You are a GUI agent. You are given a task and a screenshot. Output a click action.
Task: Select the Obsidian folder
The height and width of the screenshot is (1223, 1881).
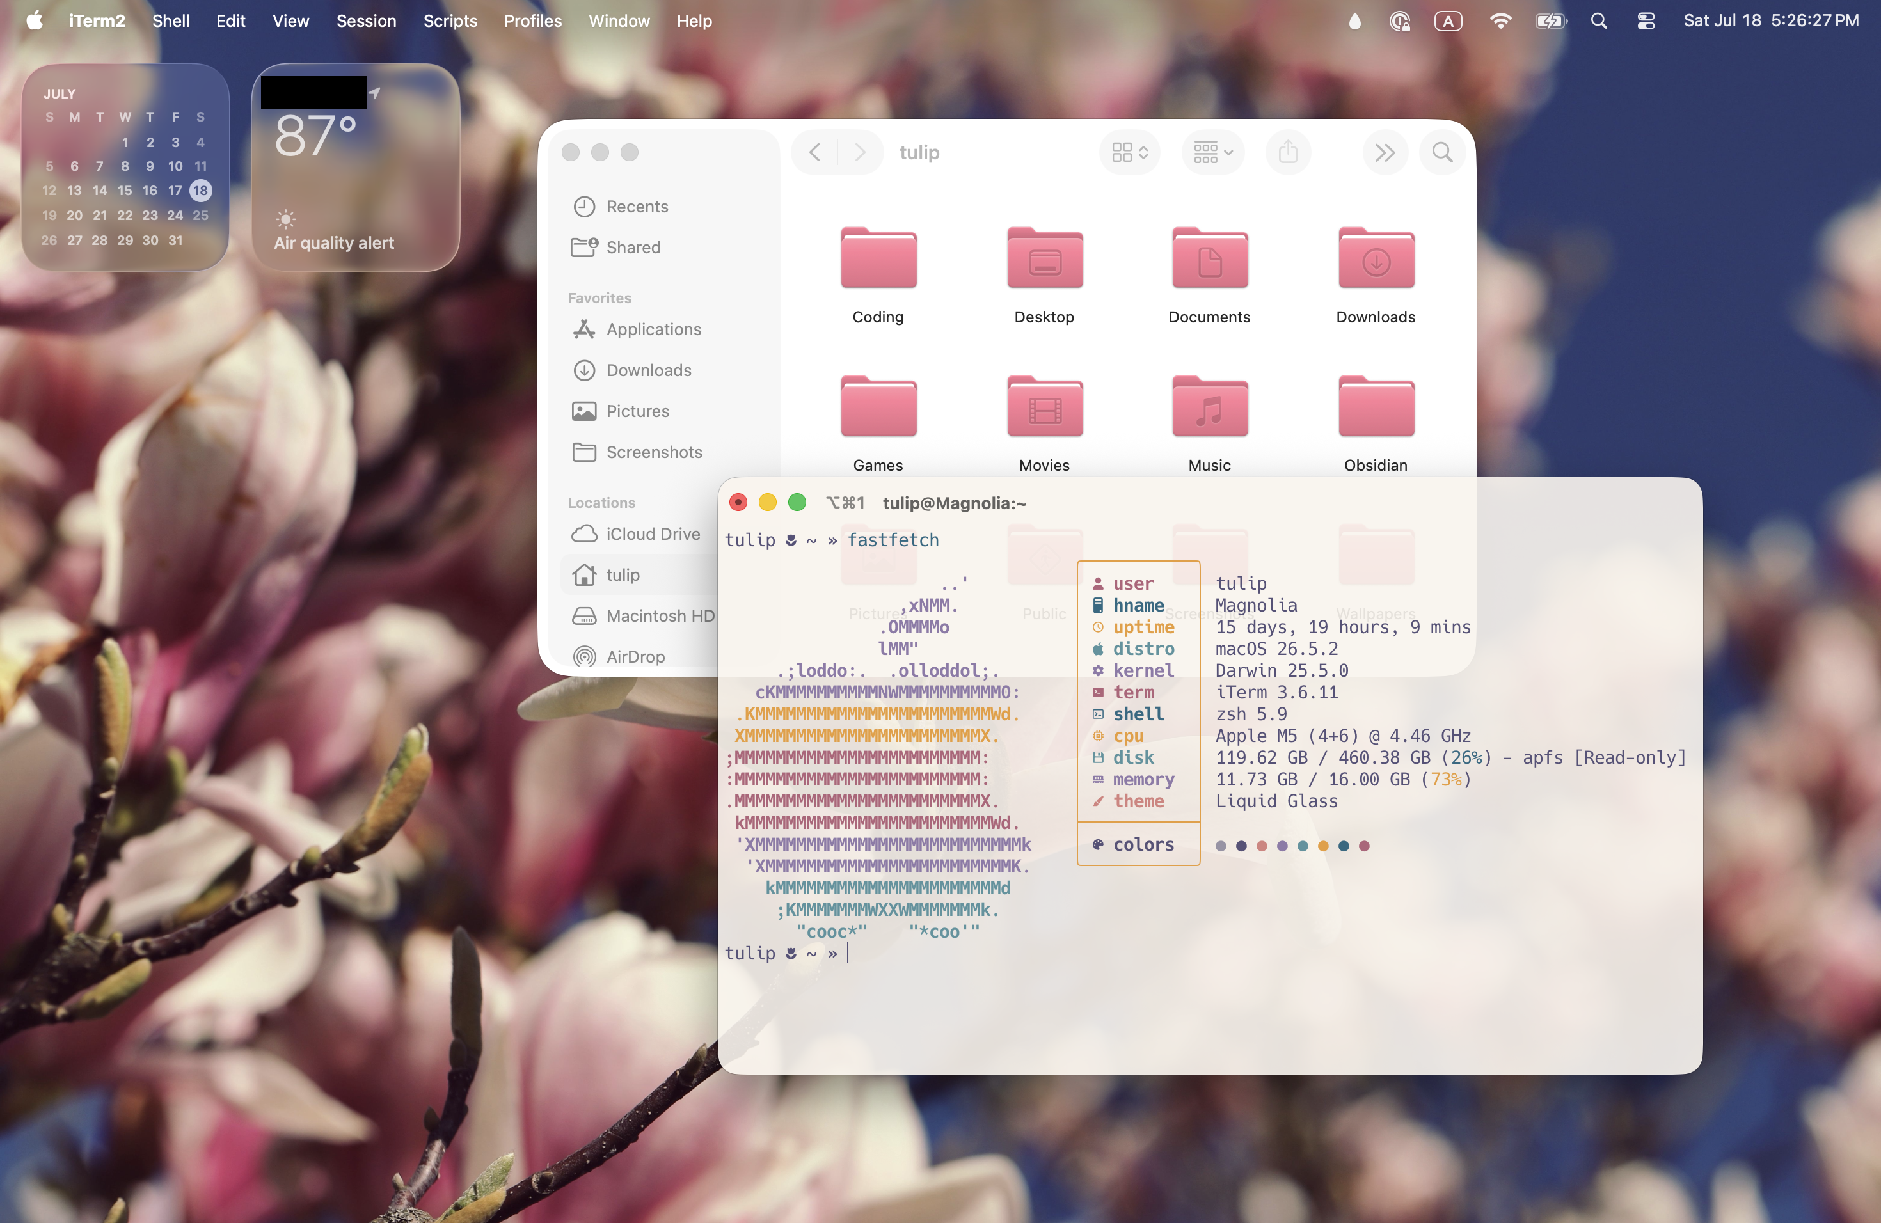pos(1375,406)
